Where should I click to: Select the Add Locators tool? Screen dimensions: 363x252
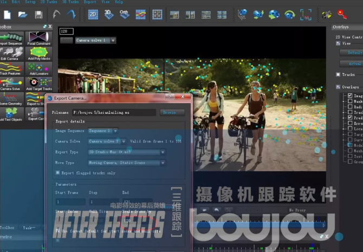(38, 69)
